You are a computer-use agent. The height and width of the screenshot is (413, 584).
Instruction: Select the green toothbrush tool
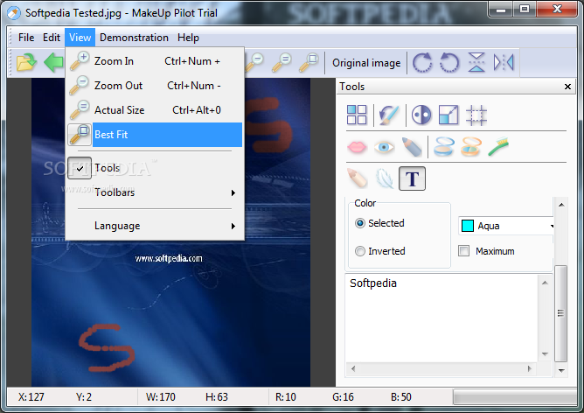(x=498, y=146)
